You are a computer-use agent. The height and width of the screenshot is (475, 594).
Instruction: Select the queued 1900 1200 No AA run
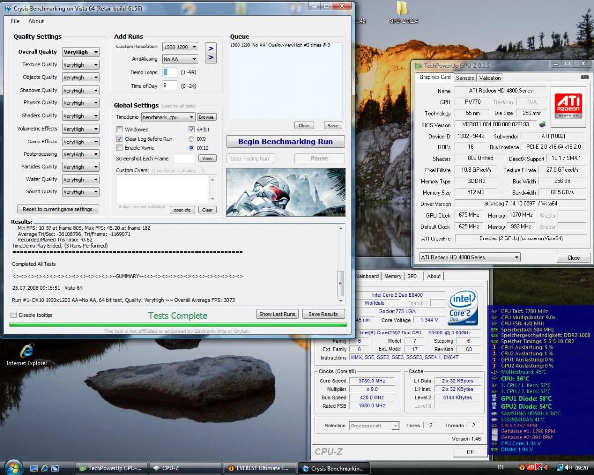pos(280,45)
